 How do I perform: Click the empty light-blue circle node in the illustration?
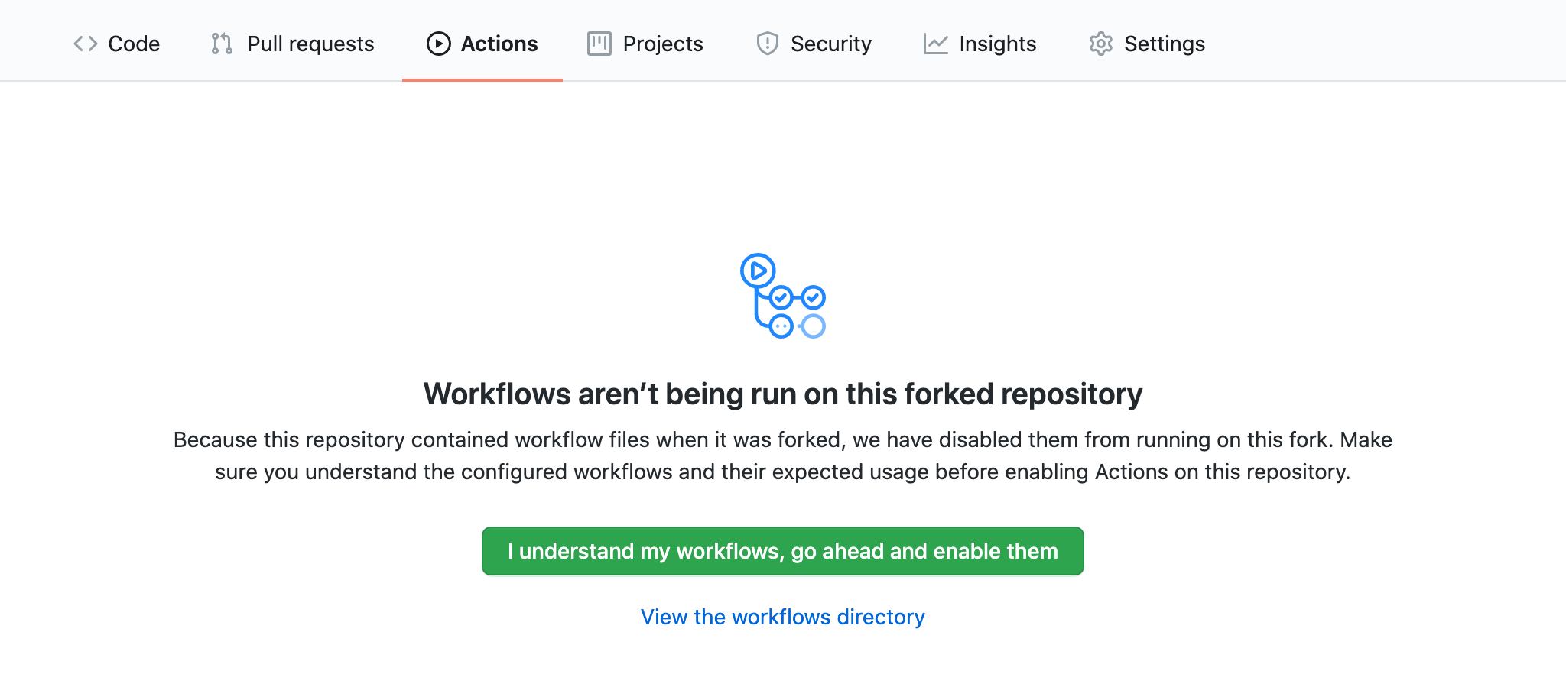(813, 326)
